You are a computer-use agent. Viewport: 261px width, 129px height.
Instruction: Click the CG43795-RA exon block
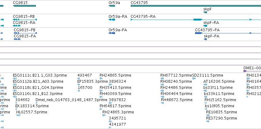(x=198, y=20)
